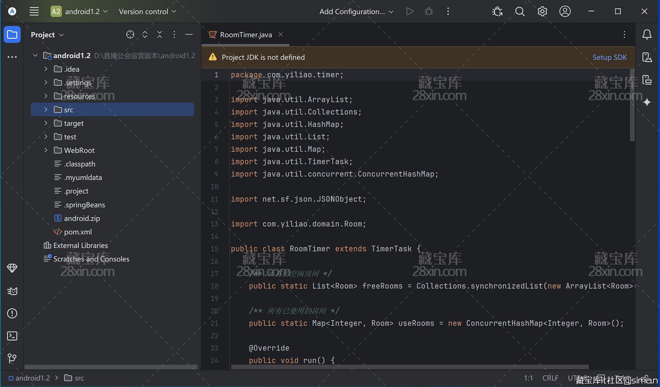Image resolution: width=660 pixels, height=387 pixels.
Task: Expand the target folder
Action: [46, 123]
